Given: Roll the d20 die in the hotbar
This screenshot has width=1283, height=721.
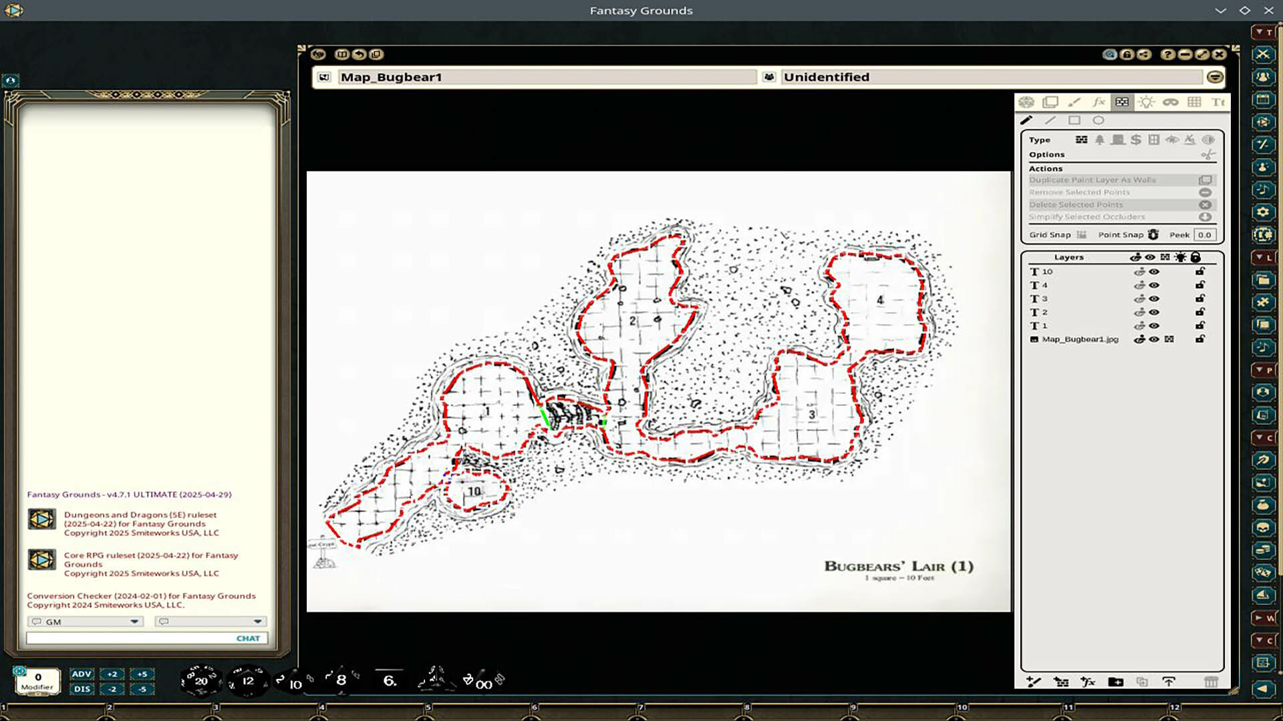Looking at the screenshot, I should pyautogui.click(x=200, y=680).
